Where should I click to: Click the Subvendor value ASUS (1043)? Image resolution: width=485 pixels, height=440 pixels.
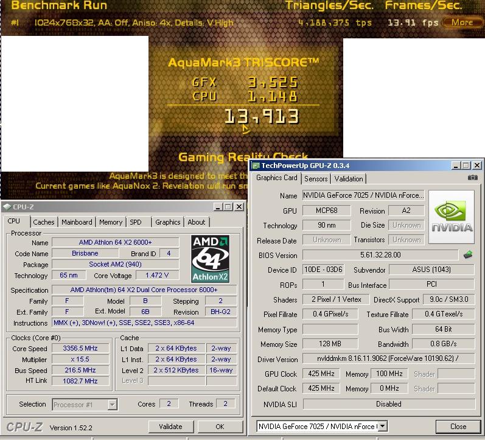tap(431, 270)
